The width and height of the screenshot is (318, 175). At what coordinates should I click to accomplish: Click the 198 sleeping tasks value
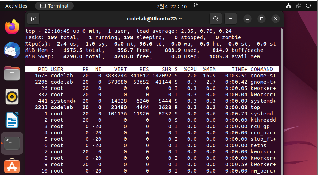click(x=128, y=37)
